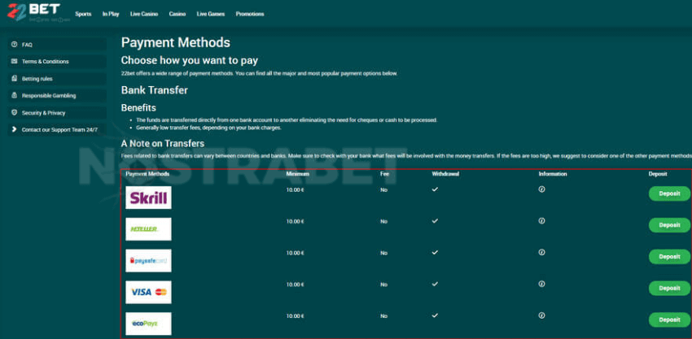Click withdrawal checkmark in Visa row
The image size is (692, 339).
(x=436, y=285)
